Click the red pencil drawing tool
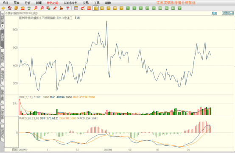The image size is (235, 153). coord(55,8)
